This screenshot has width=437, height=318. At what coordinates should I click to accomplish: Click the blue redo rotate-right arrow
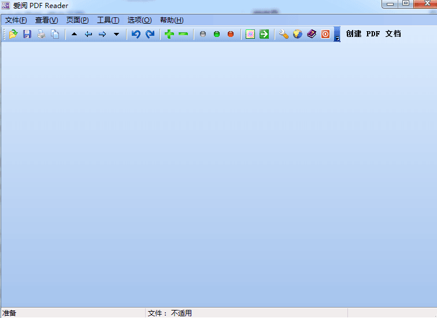pos(150,34)
